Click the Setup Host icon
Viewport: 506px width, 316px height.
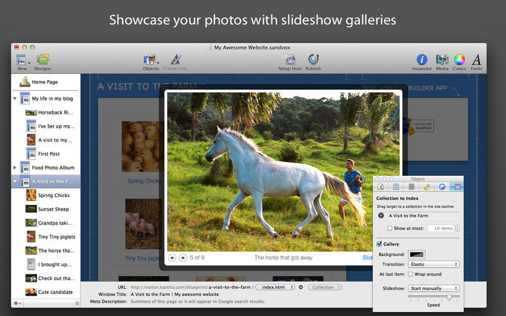click(290, 61)
